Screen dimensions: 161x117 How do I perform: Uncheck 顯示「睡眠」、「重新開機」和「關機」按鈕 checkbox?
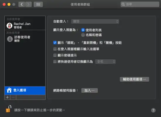[x=55, y=43]
